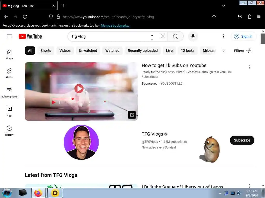Viewport: 265px width, 198px height.
Task: Open Shorts in the sidebar
Action: (9, 73)
